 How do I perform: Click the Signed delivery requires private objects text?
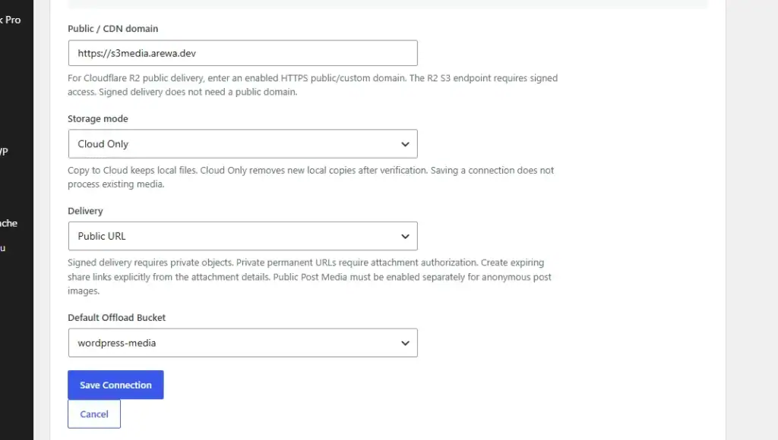pyautogui.click(x=310, y=276)
